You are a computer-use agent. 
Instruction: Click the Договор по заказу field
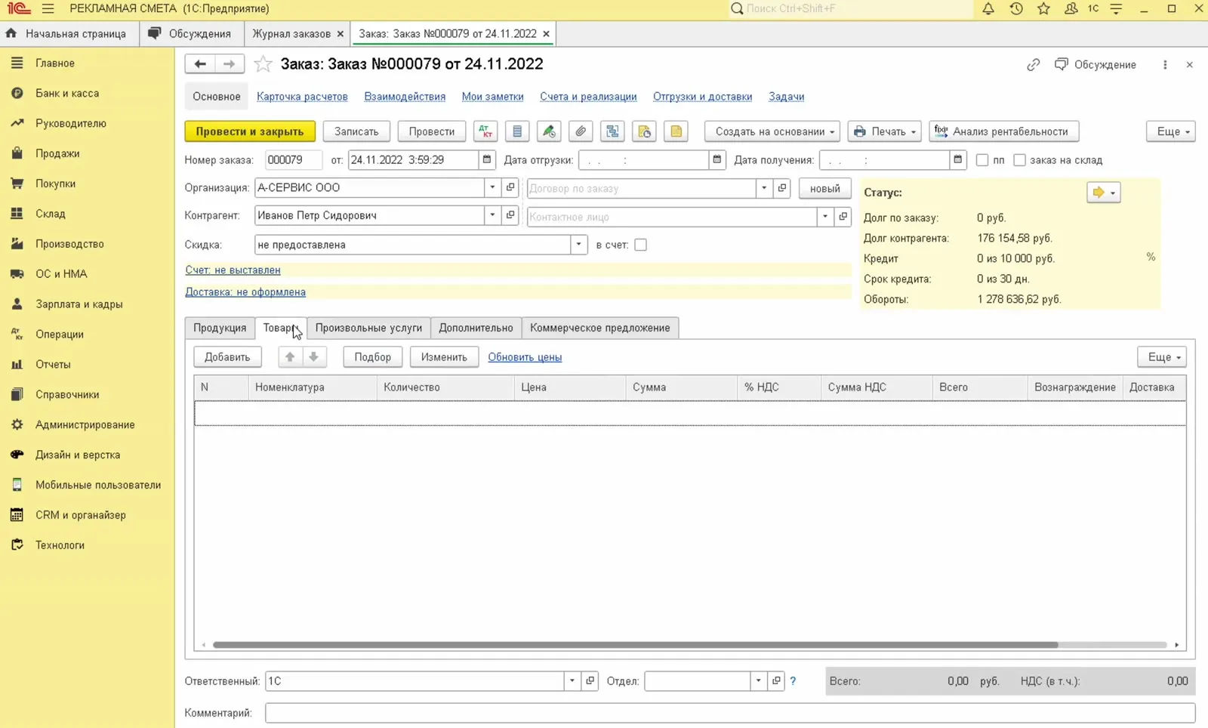(x=642, y=188)
